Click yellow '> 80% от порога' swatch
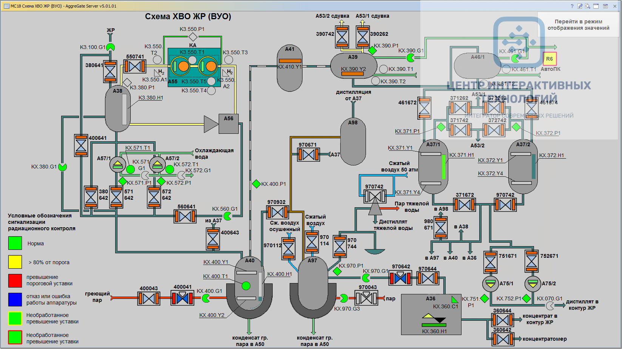The height and width of the screenshot is (349, 622). [15, 262]
